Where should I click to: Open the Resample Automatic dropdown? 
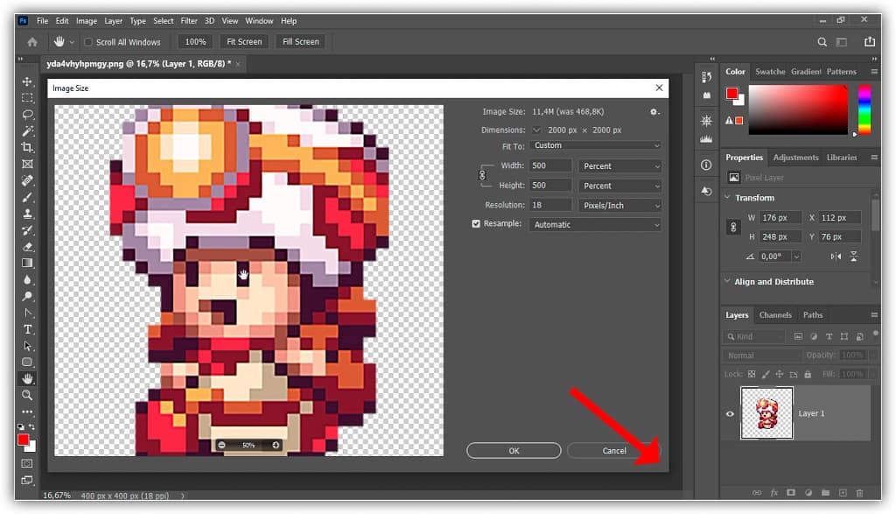click(595, 225)
